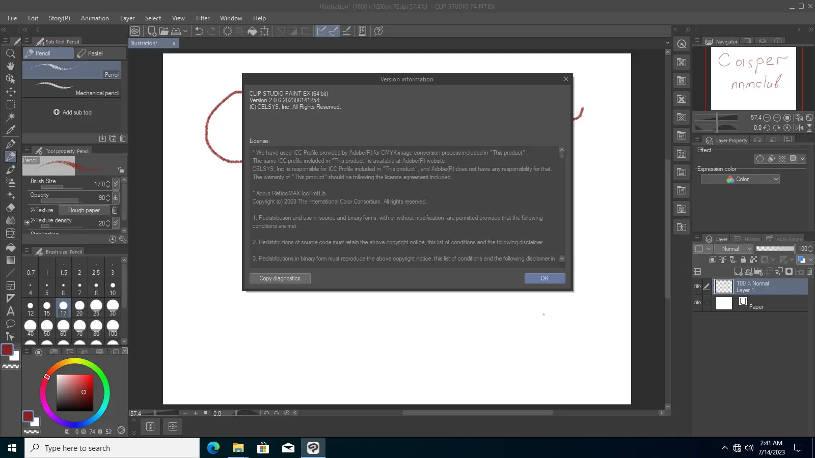Click the Open file toolbar icon
Viewport: 815px width, 458px height.
(x=164, y=31)
